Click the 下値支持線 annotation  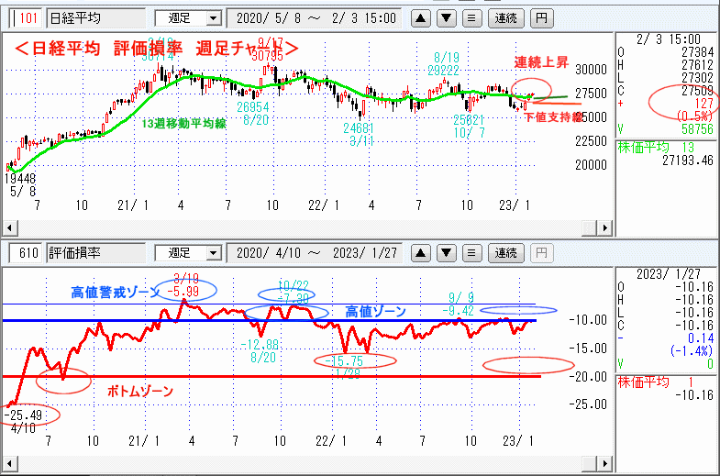tap(553, 117)
